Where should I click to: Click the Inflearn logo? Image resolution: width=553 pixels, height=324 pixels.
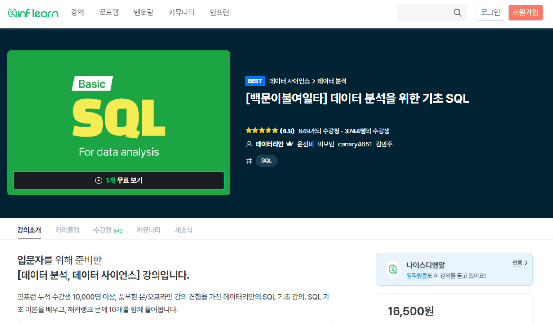(x=33, y=13)
